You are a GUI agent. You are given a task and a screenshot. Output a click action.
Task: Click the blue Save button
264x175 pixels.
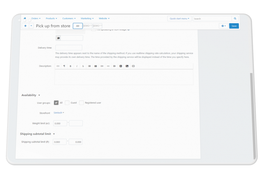point(234,26)
